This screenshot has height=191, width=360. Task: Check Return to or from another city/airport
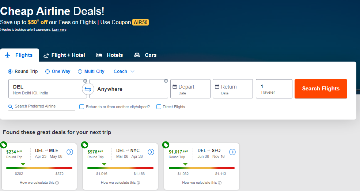tap(82, 107)
